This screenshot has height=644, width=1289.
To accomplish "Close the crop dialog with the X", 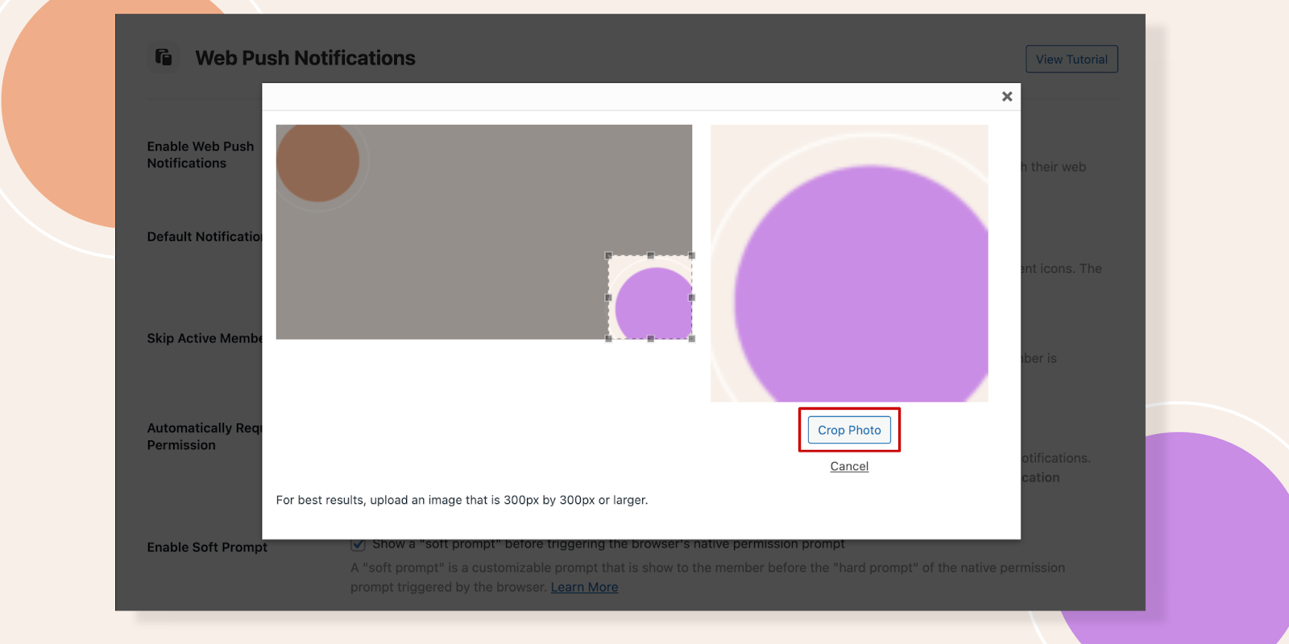I will tap(1006, 97).
